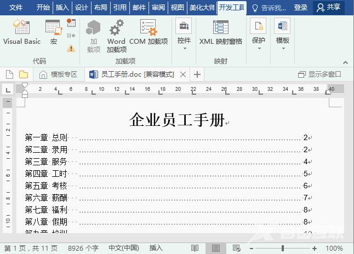This screenshot has width=354, height=254.
Task: Open the XML mapping pane (XML 映射窗格)
Action: [220, 32]
